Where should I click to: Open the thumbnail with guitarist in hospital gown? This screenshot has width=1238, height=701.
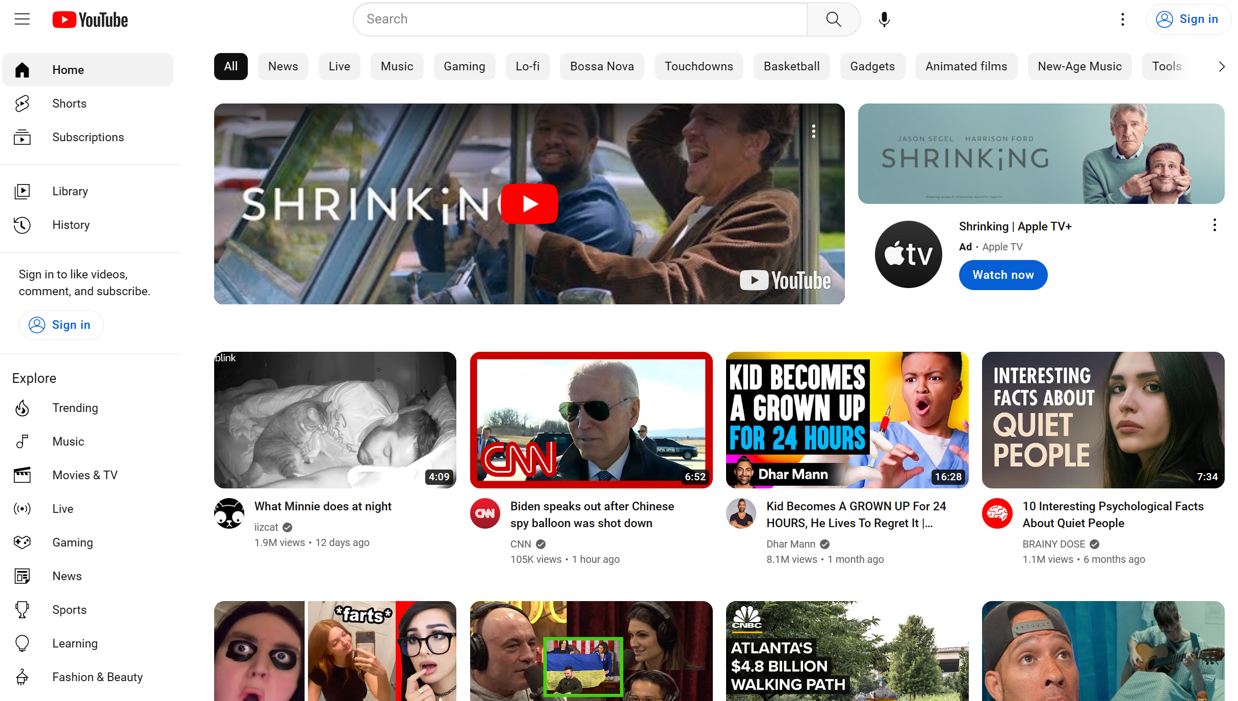click(1103, 651)
